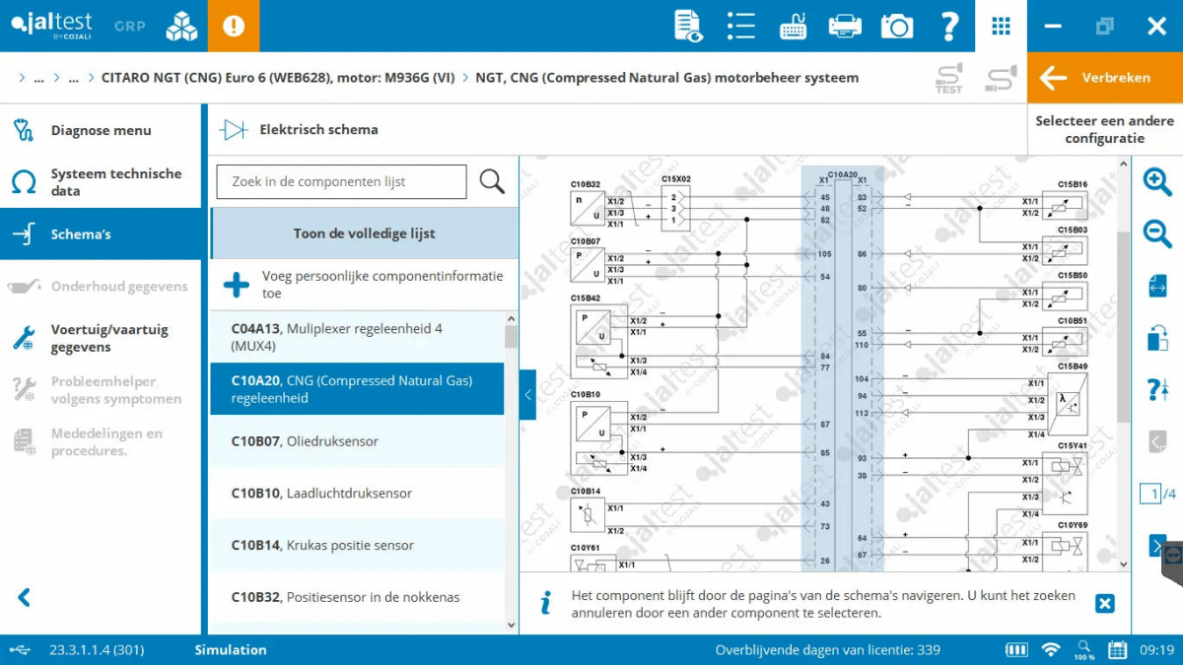The height and width of the screenshot is (665, 1183).
Task: Select C10B07 Oliedruksensor
Action: 357,441
